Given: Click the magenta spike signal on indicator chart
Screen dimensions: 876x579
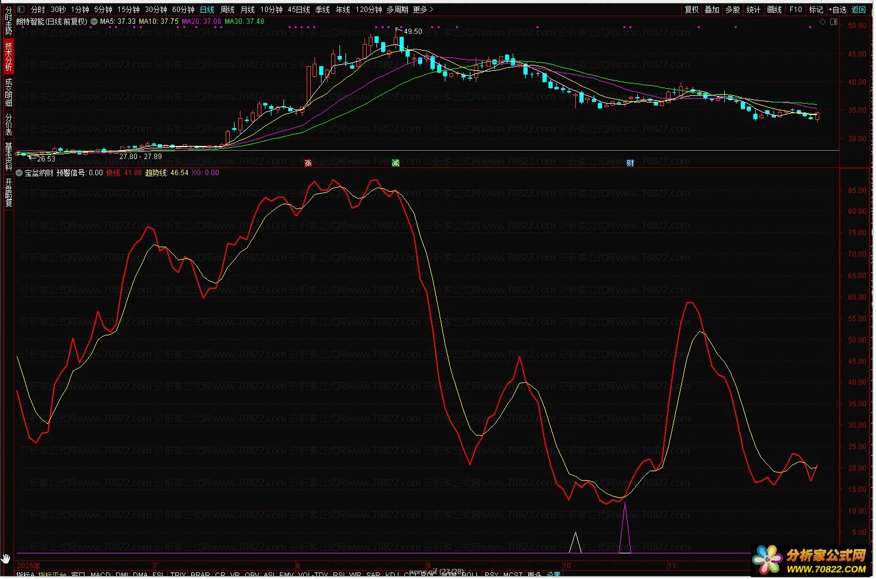Looking at the screenshot, I should [625, 527].
